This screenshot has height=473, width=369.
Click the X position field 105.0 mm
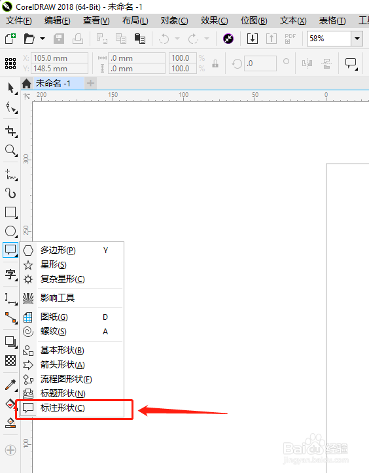click(x=60, y=58)
